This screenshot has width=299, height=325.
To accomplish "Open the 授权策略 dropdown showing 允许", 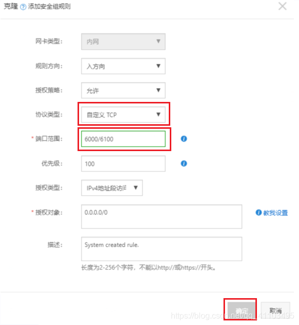I will coord(123,90).
